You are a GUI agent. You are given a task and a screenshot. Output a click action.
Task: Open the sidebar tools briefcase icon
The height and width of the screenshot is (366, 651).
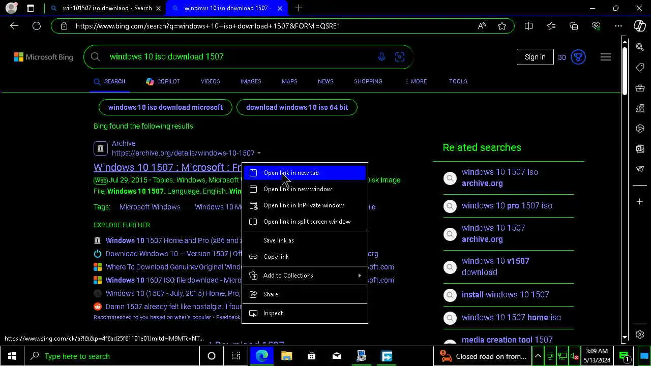click(x=640, y=88)
